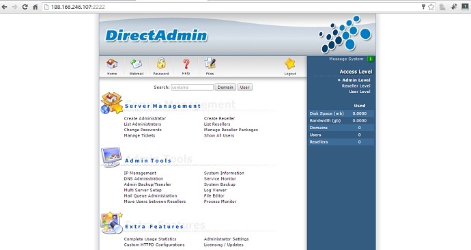Open Admin Backup/Transfer link

coord(147,184)
